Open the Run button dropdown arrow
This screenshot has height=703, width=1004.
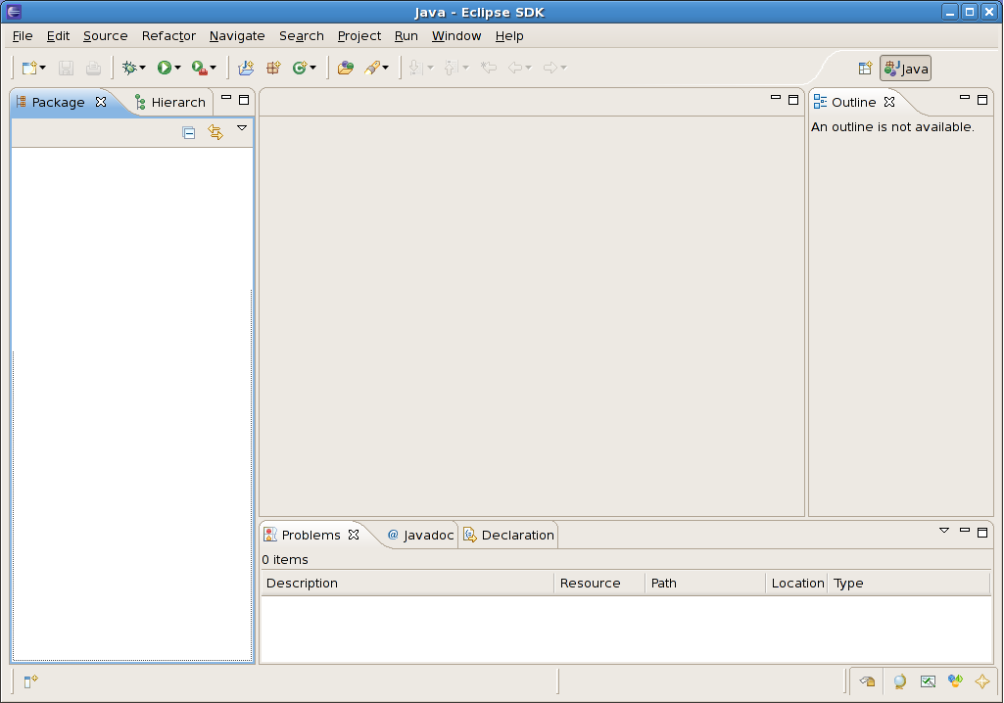pos(177,69)
